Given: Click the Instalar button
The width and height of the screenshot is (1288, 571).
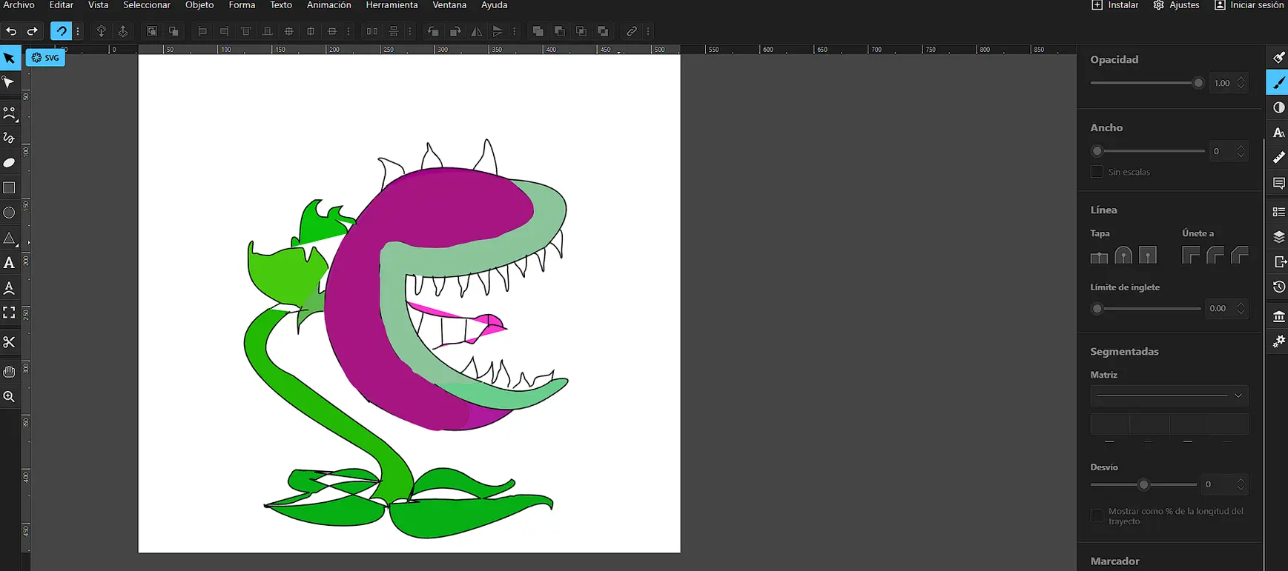Looking at the screenshot, I should pyautogui.click(x=1115, y=5).
